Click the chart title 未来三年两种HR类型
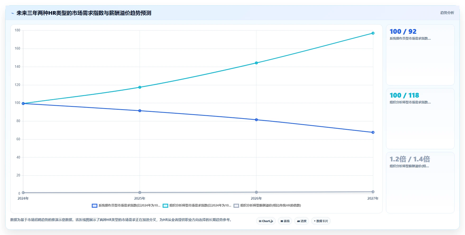The height and width of the screenshot is (235, 465). click(84, 13)
